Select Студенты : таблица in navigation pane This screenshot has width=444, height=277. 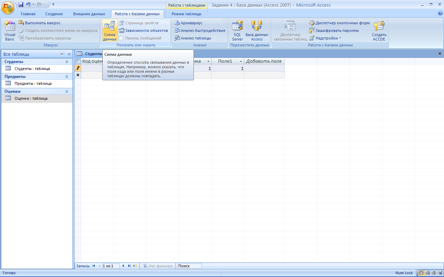click(x=37, y=69)
